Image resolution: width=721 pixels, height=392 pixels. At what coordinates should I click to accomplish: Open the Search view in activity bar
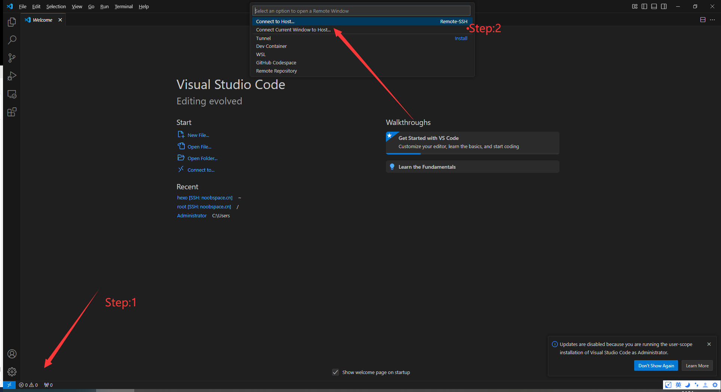click(12, 40)
